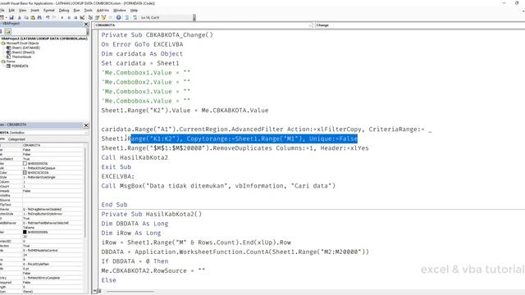Select the VBAProject root node
This screenshot has height=295, width=525.
pos(44,39)
